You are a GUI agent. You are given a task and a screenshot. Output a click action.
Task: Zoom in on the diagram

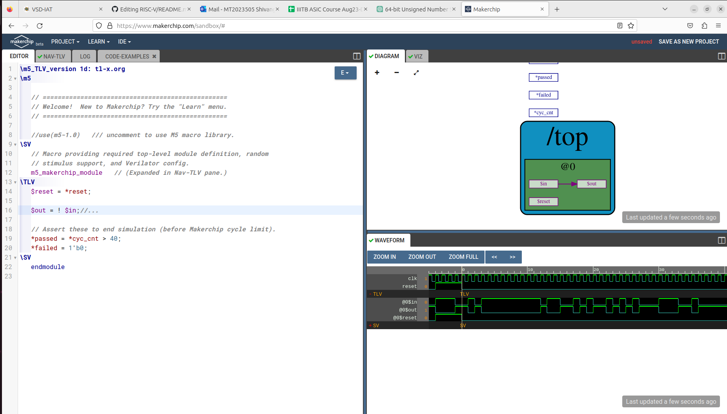377,73
